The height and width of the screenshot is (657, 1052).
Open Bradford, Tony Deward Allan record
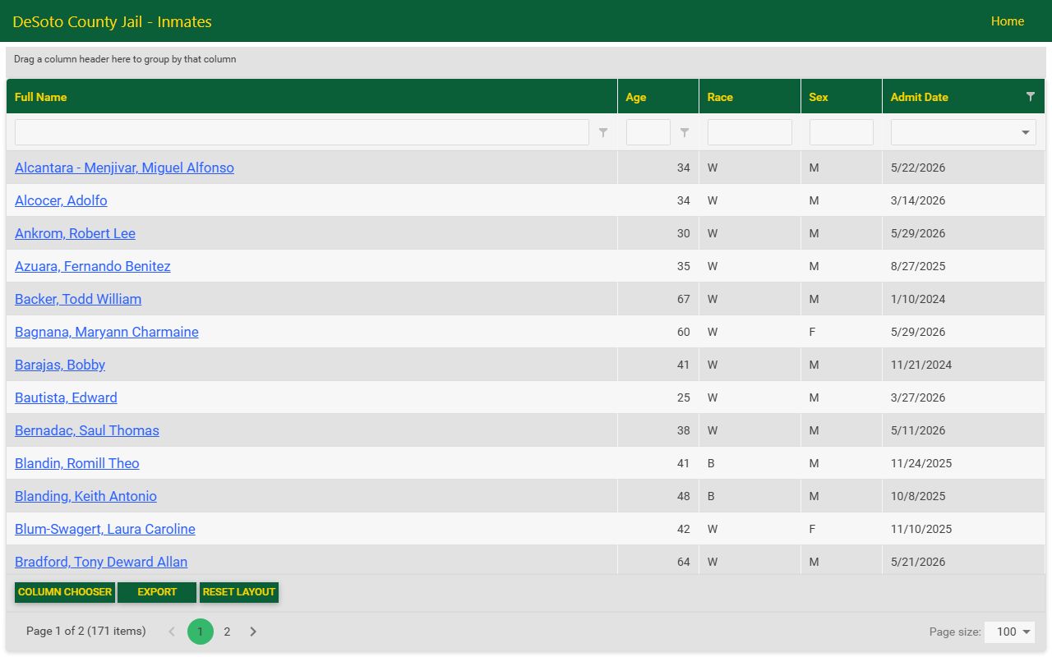(x=101, y=562)
